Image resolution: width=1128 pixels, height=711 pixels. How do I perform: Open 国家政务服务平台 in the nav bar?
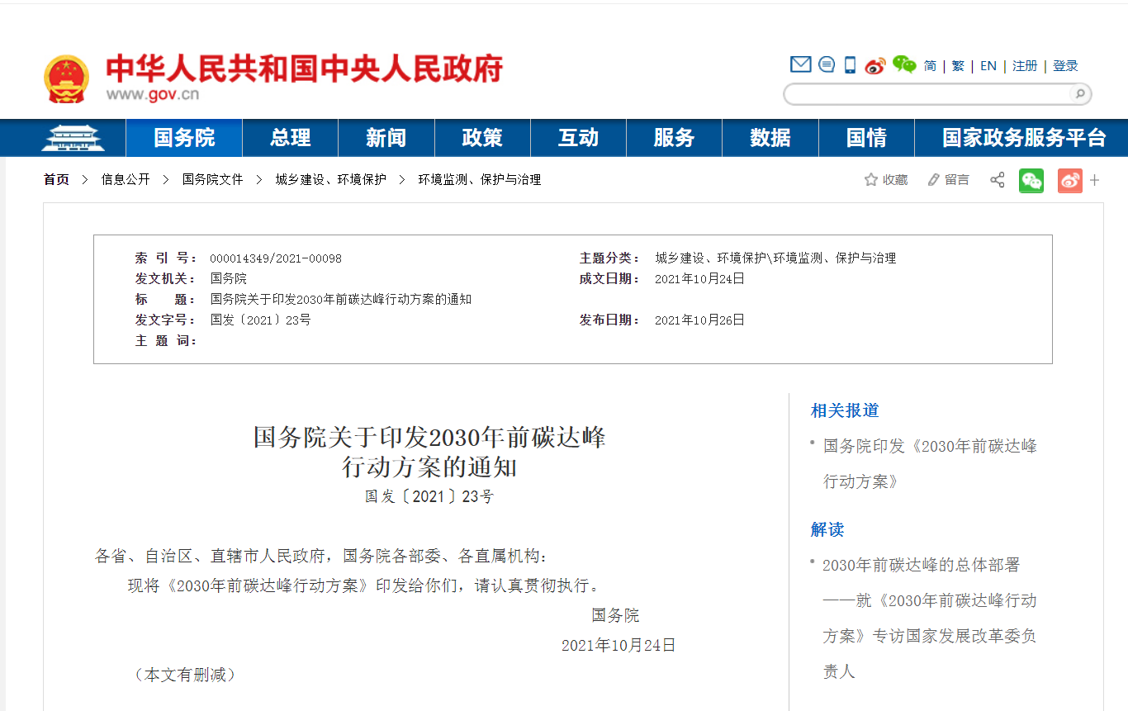(1023, 138)
